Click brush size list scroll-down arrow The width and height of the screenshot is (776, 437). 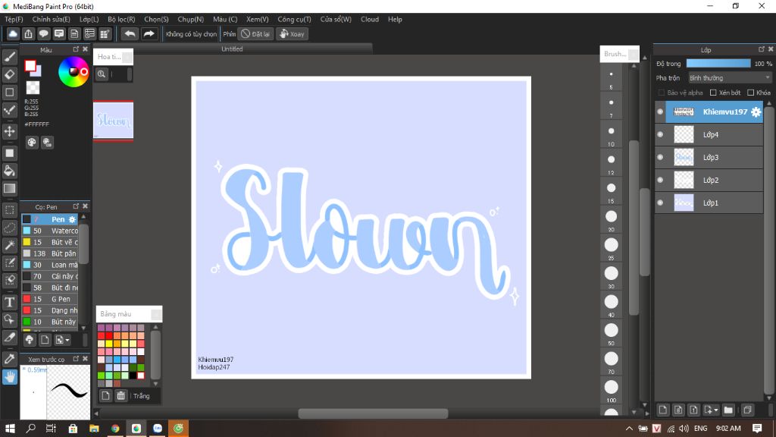click(x=634, y=412)
